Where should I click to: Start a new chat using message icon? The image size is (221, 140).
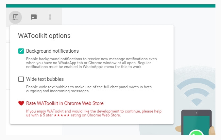tap(34, 17)
